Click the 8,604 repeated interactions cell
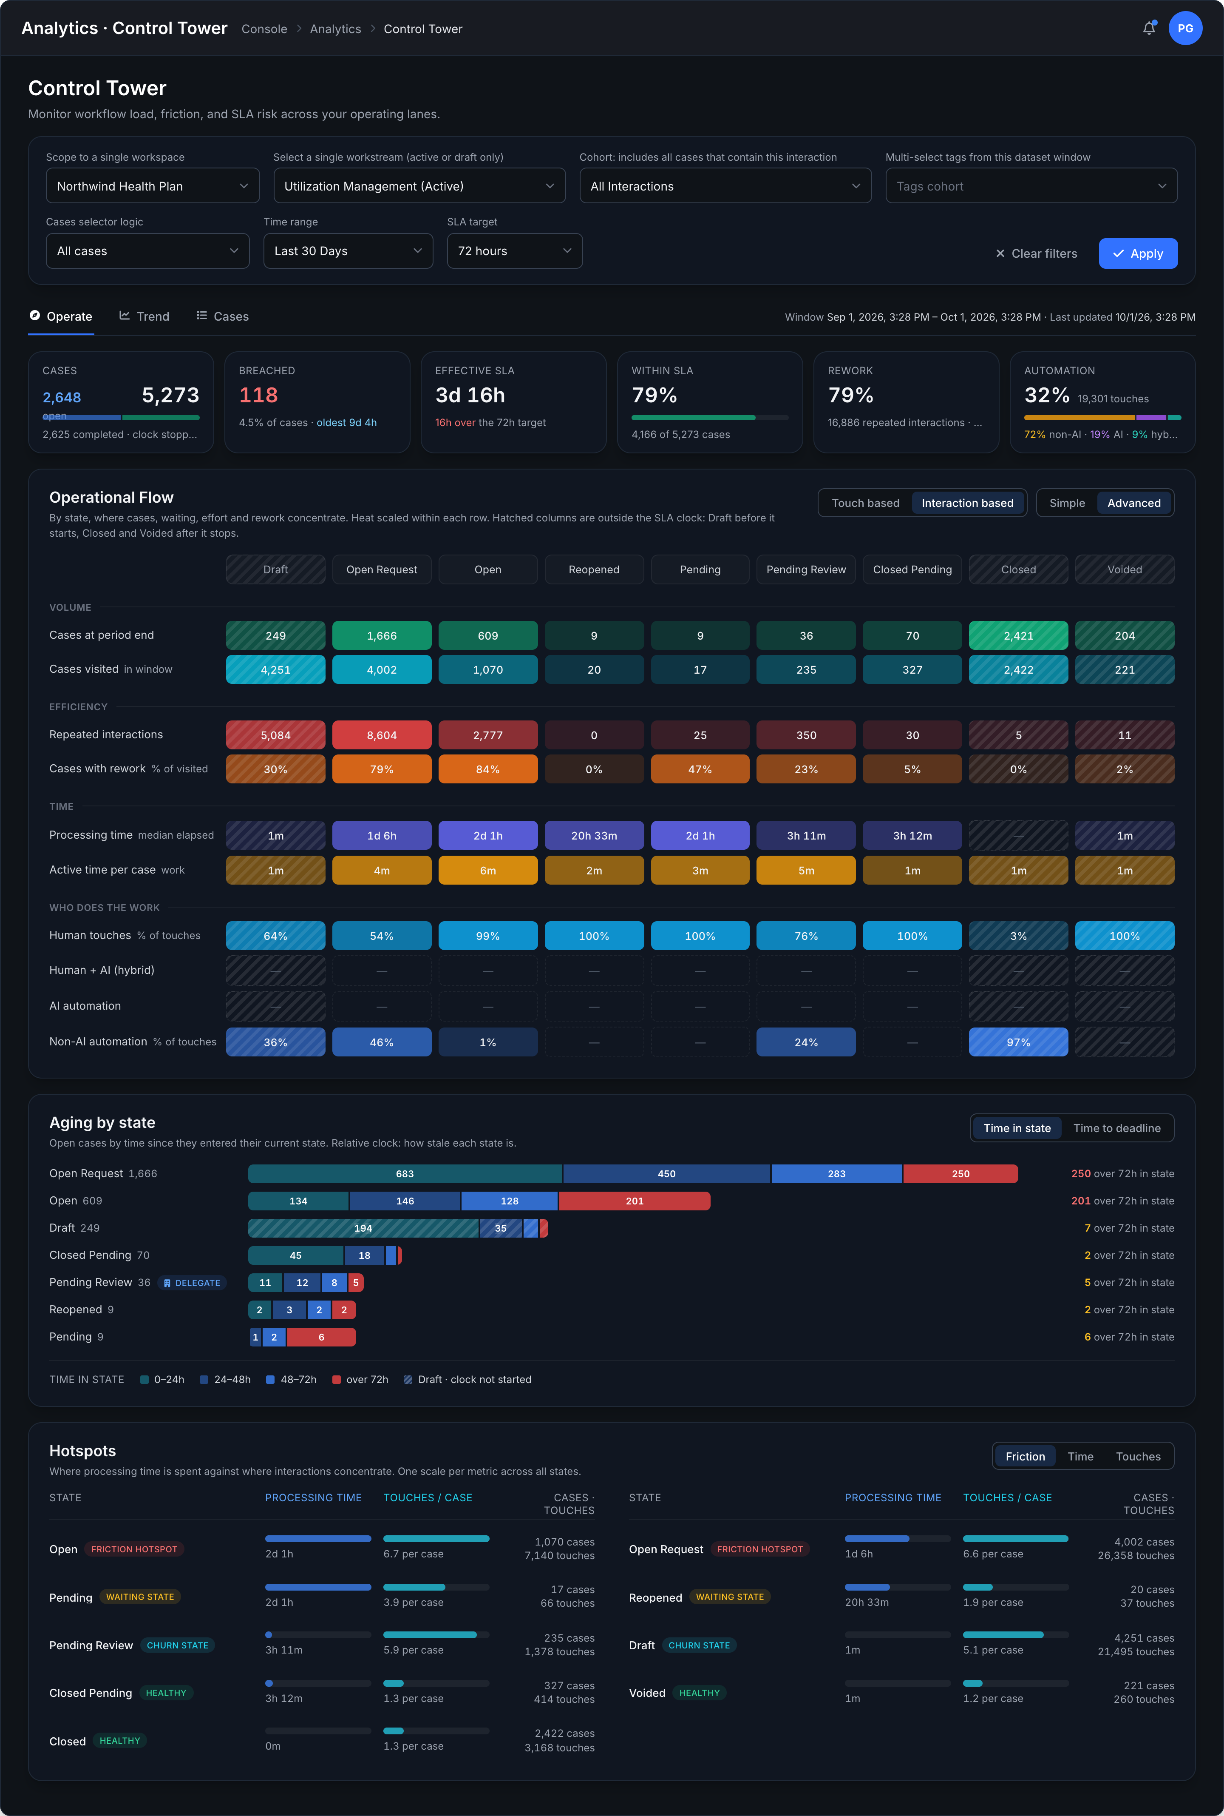Screen dimensions: 1224x1816 (x=382, y=735)
